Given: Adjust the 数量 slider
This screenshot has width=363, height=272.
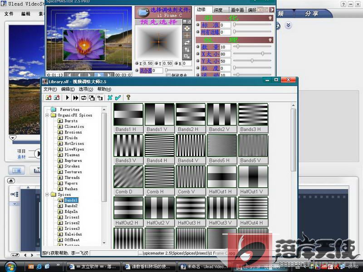Looking at the screenshot, I should (237, 47).
